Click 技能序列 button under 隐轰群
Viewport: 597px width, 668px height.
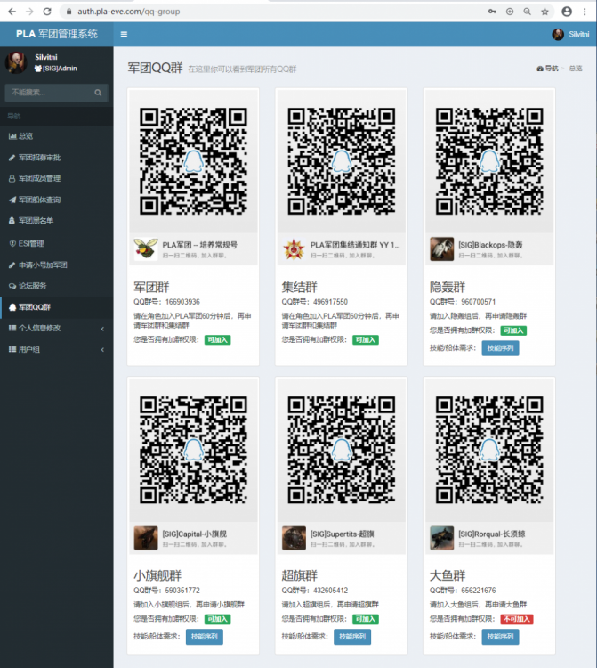499,348
